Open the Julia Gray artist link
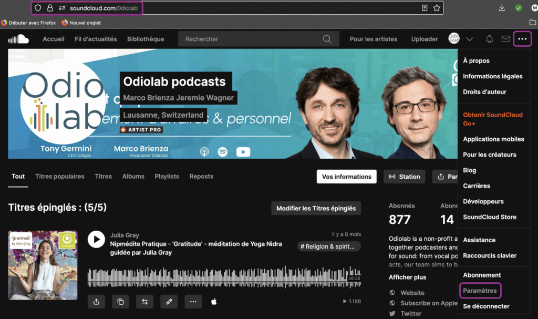The height and width of the screenshot is (319, 538). 125,235
